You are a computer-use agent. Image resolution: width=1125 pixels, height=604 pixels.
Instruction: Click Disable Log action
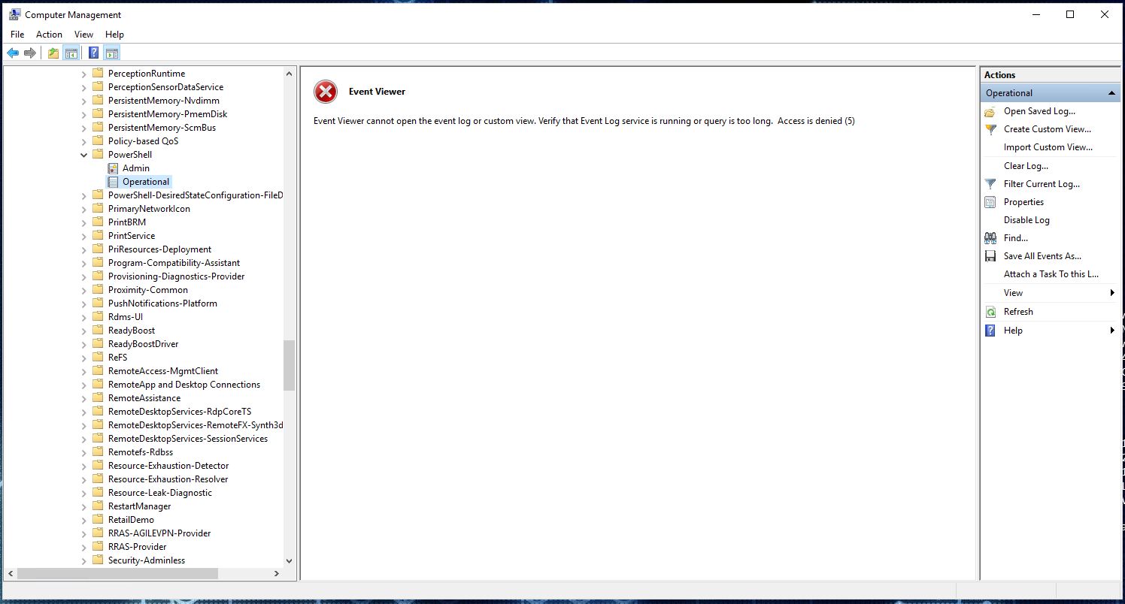[1026, 220]
